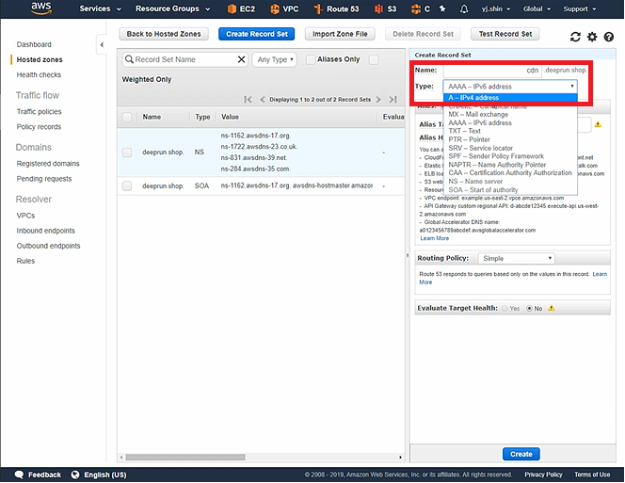Click the language globe icon
Image resolution: width=625 pixels, height=483 pixels.
pos(75,475)
